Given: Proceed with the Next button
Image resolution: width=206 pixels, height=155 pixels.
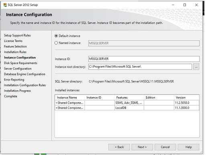Looking at the screenshot, I should coord(142,147).
